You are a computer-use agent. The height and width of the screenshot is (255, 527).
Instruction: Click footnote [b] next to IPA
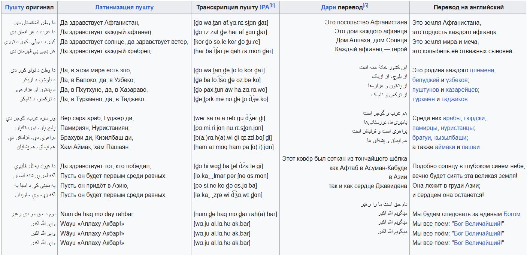tap(272, 6)
